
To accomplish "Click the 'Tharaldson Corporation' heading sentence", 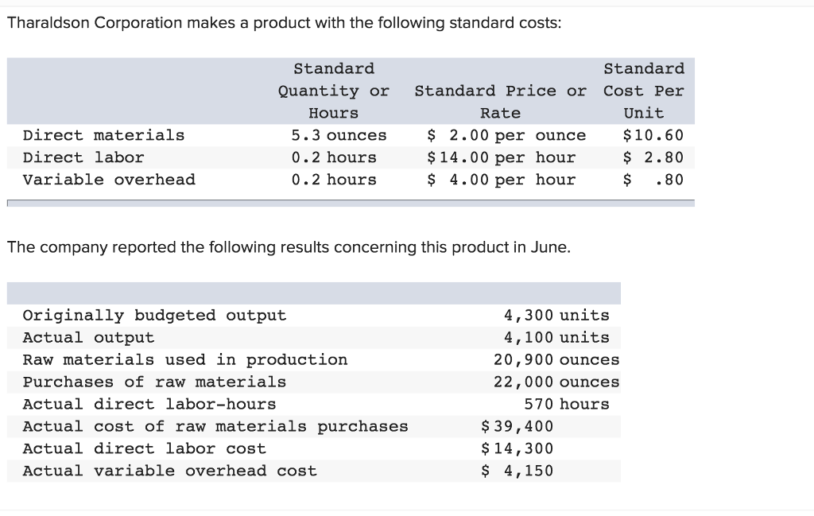I will (284, 22).
